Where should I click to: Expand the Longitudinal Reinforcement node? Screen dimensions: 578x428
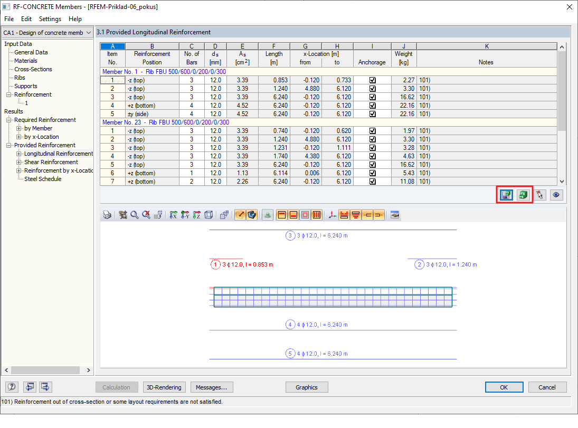[18, 154]
